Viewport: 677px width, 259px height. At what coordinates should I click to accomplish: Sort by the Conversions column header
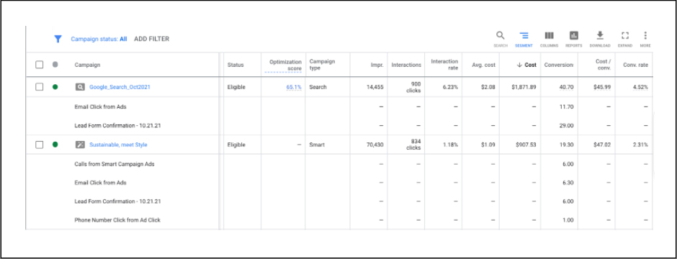click(559, 65)
